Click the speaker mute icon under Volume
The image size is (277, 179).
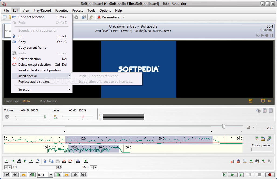tap(7, 117)
